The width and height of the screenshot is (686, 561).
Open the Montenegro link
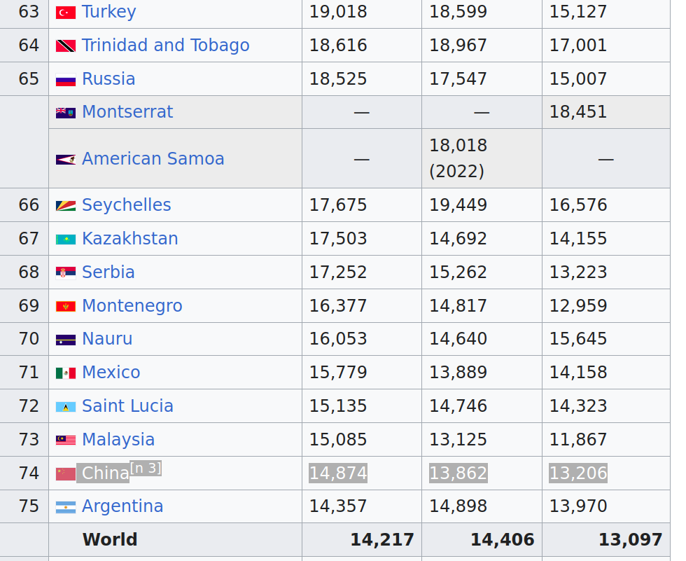[132, 306]
